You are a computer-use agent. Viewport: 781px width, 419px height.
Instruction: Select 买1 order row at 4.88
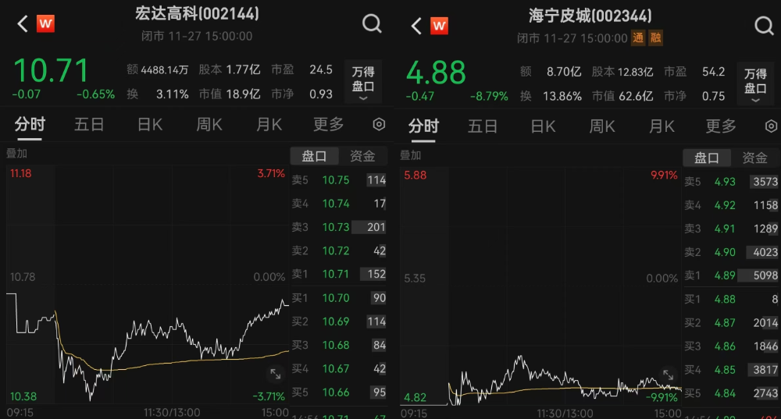pyautogui.click(x=731, y=299)
